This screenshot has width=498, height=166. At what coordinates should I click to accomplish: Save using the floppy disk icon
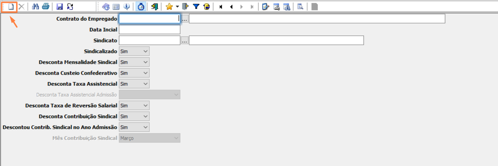(60, 7)
